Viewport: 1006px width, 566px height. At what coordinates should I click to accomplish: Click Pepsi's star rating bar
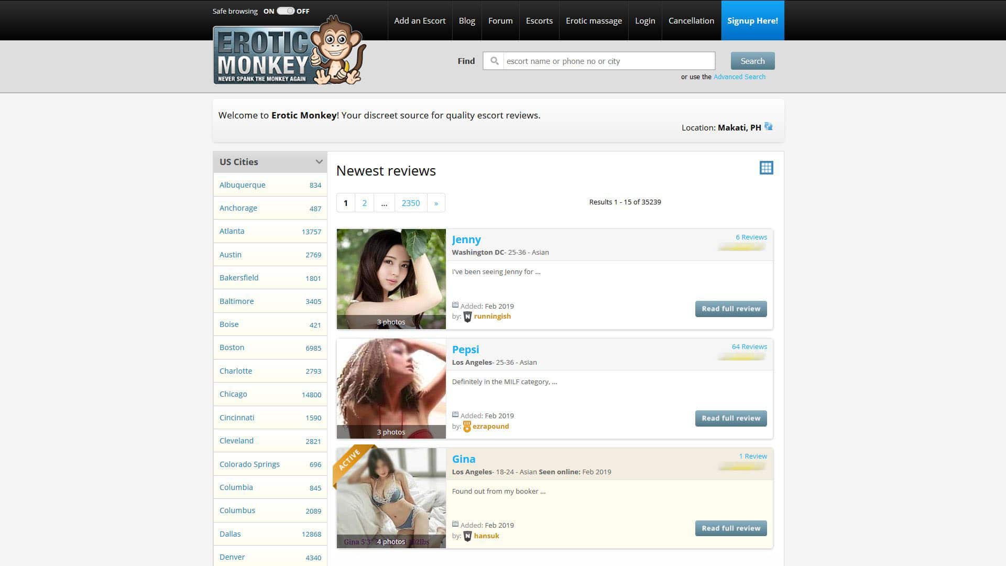pyautogui.click(x=742, y=357)
